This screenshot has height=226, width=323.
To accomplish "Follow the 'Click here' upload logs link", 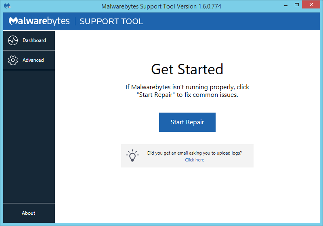I will coord(195,160).
